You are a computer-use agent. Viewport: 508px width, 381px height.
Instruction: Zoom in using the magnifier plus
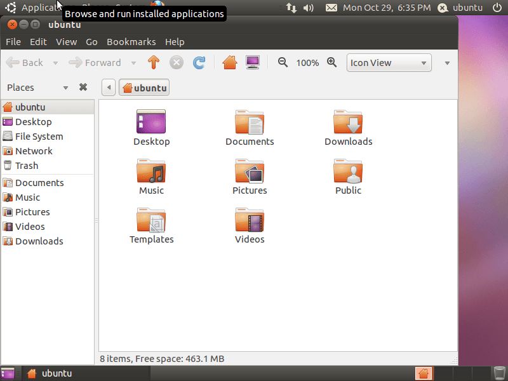331,62
